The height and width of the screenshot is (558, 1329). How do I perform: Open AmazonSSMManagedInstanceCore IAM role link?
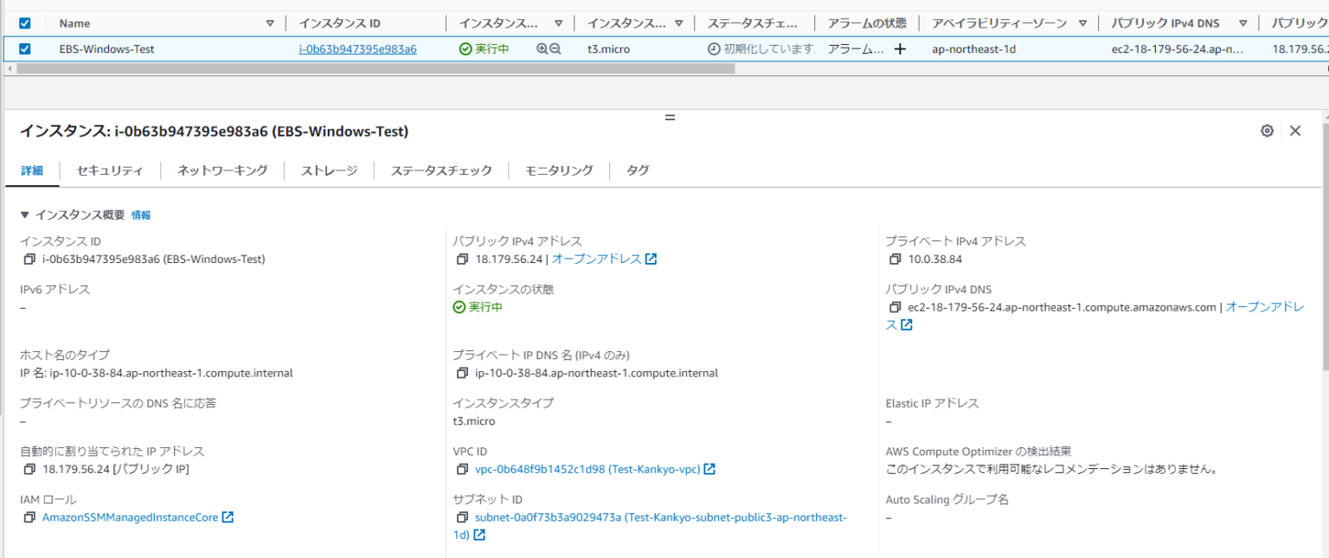(x=130, y=517)
